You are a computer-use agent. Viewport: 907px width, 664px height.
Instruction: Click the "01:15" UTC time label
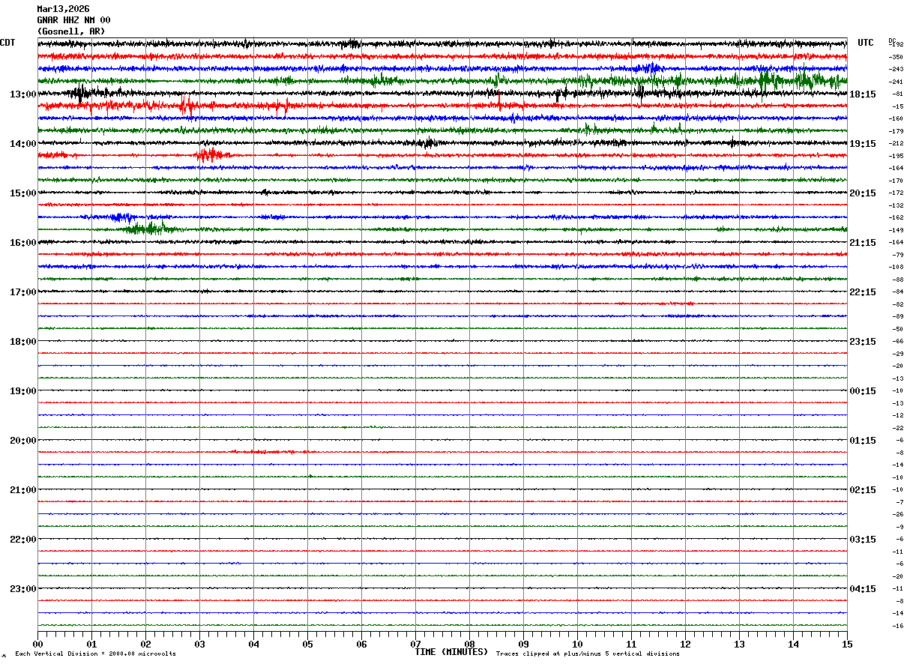click(862, 441)
